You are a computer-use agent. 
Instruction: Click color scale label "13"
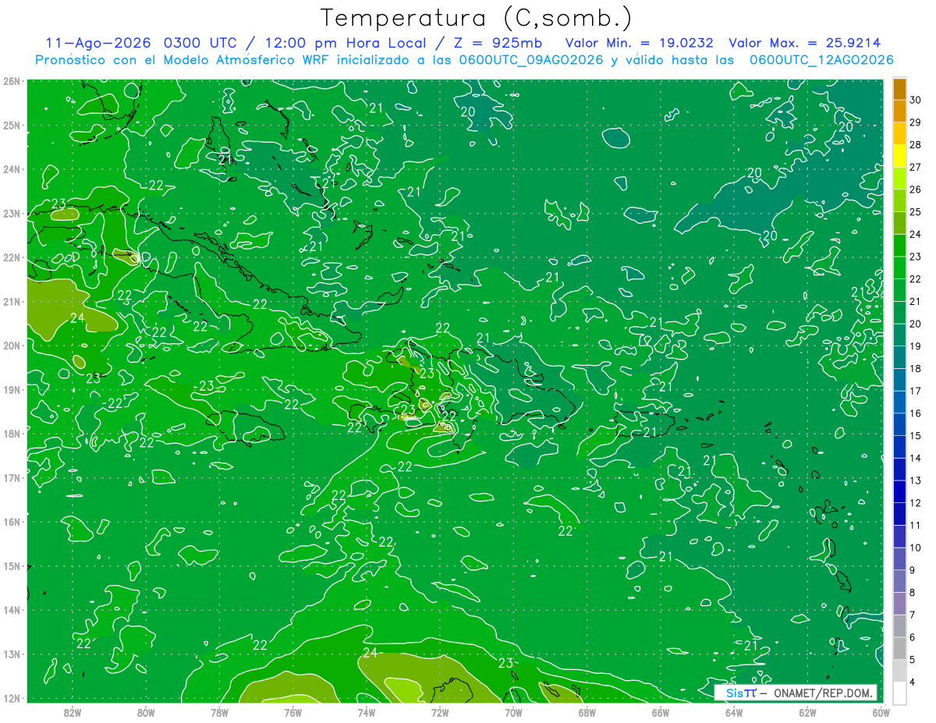point(915,480)
